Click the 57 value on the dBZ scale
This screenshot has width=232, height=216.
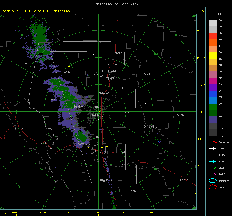point(220,46)
